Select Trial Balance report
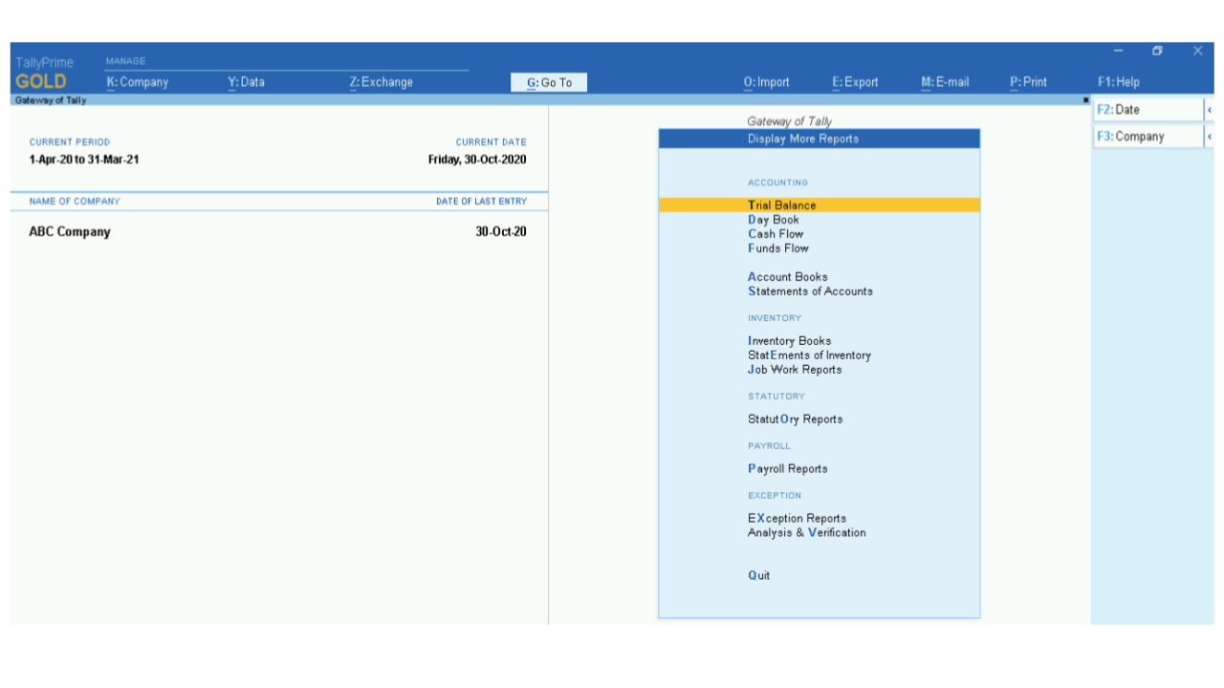Viewport: 1224px width, 688px height. [x=819, y=205]
